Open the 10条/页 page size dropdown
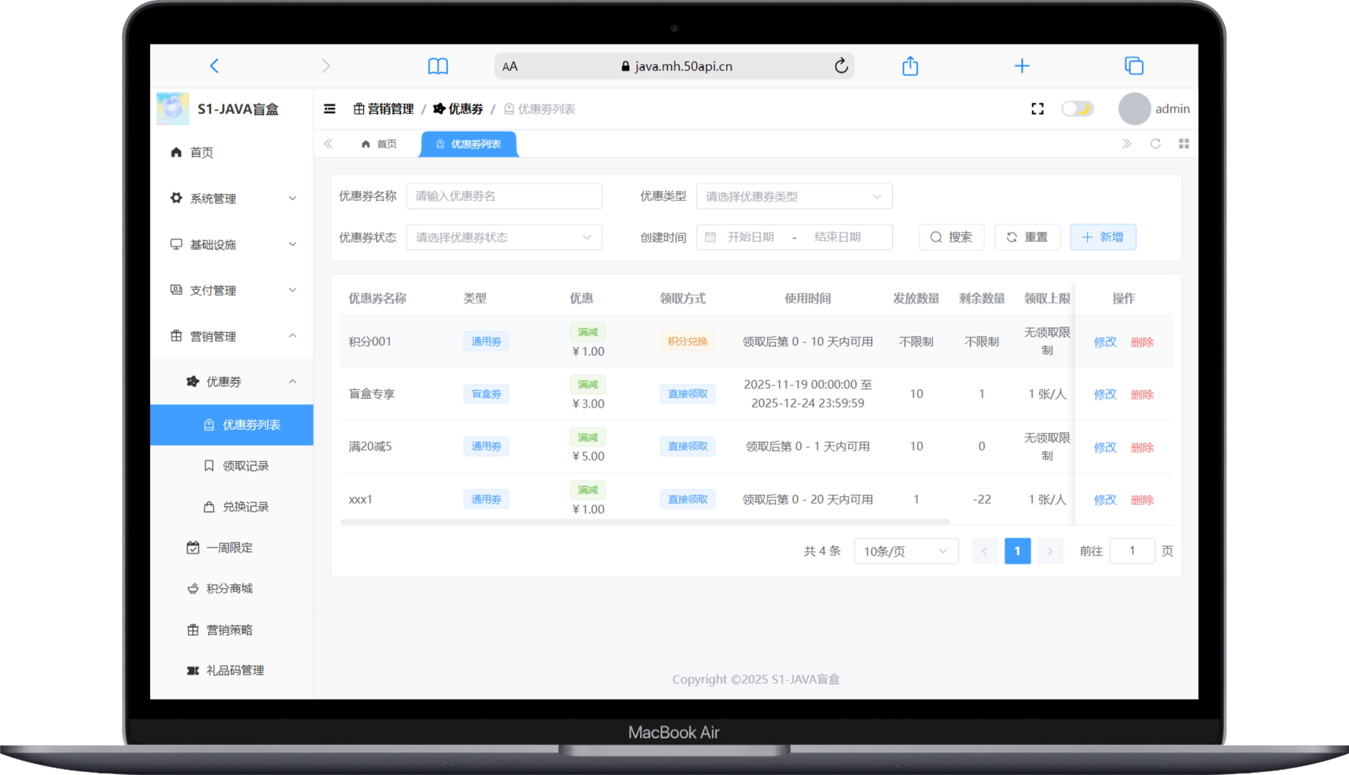The width and height of the screenshot is (1349, 775). tap(906, 551)
